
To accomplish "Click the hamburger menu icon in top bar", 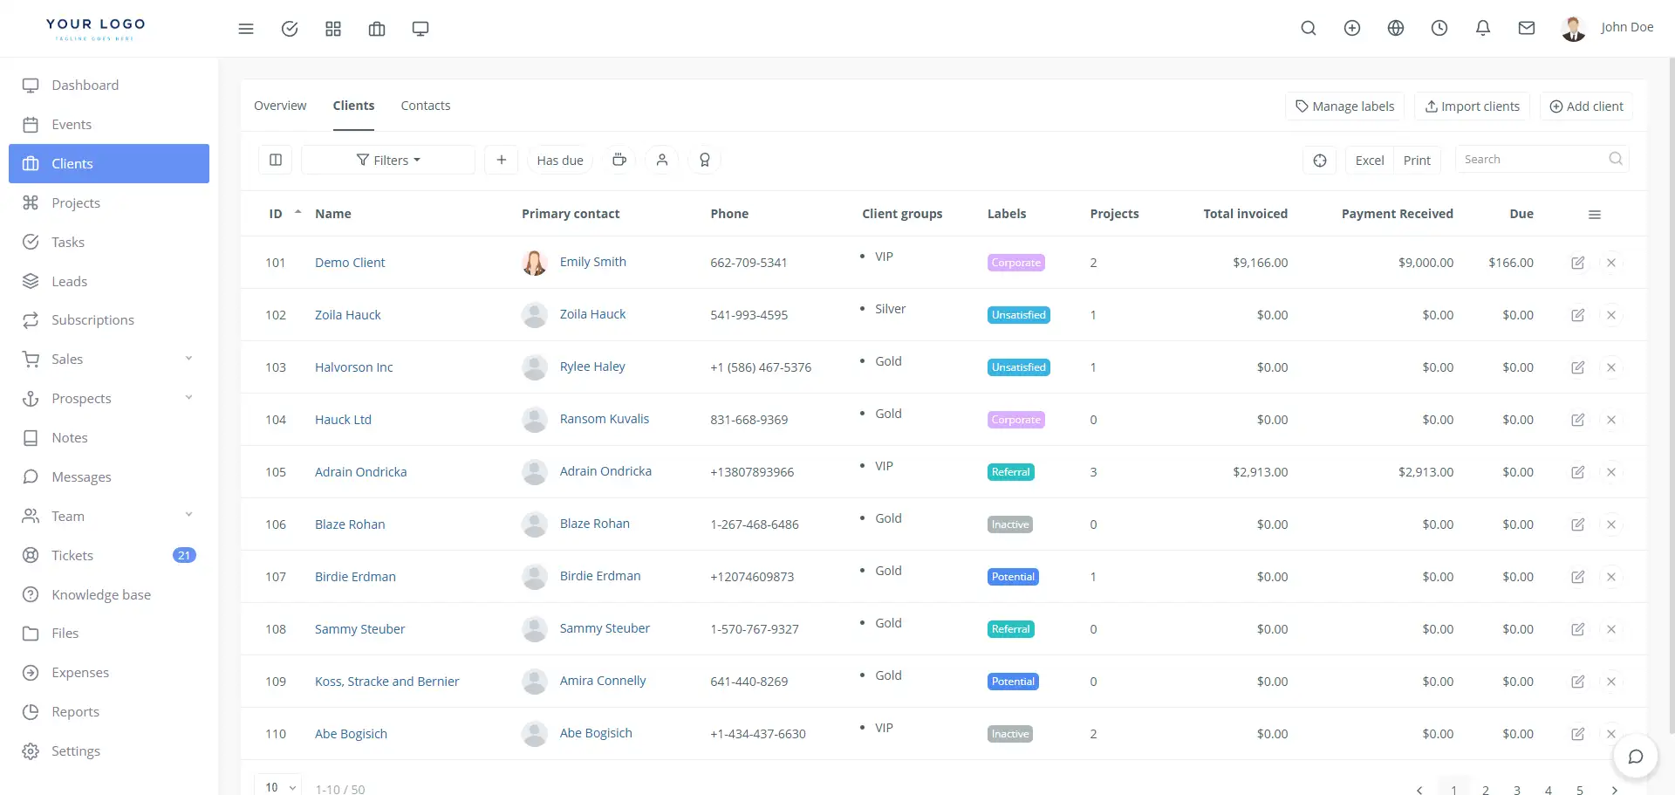I will point(246,29).
